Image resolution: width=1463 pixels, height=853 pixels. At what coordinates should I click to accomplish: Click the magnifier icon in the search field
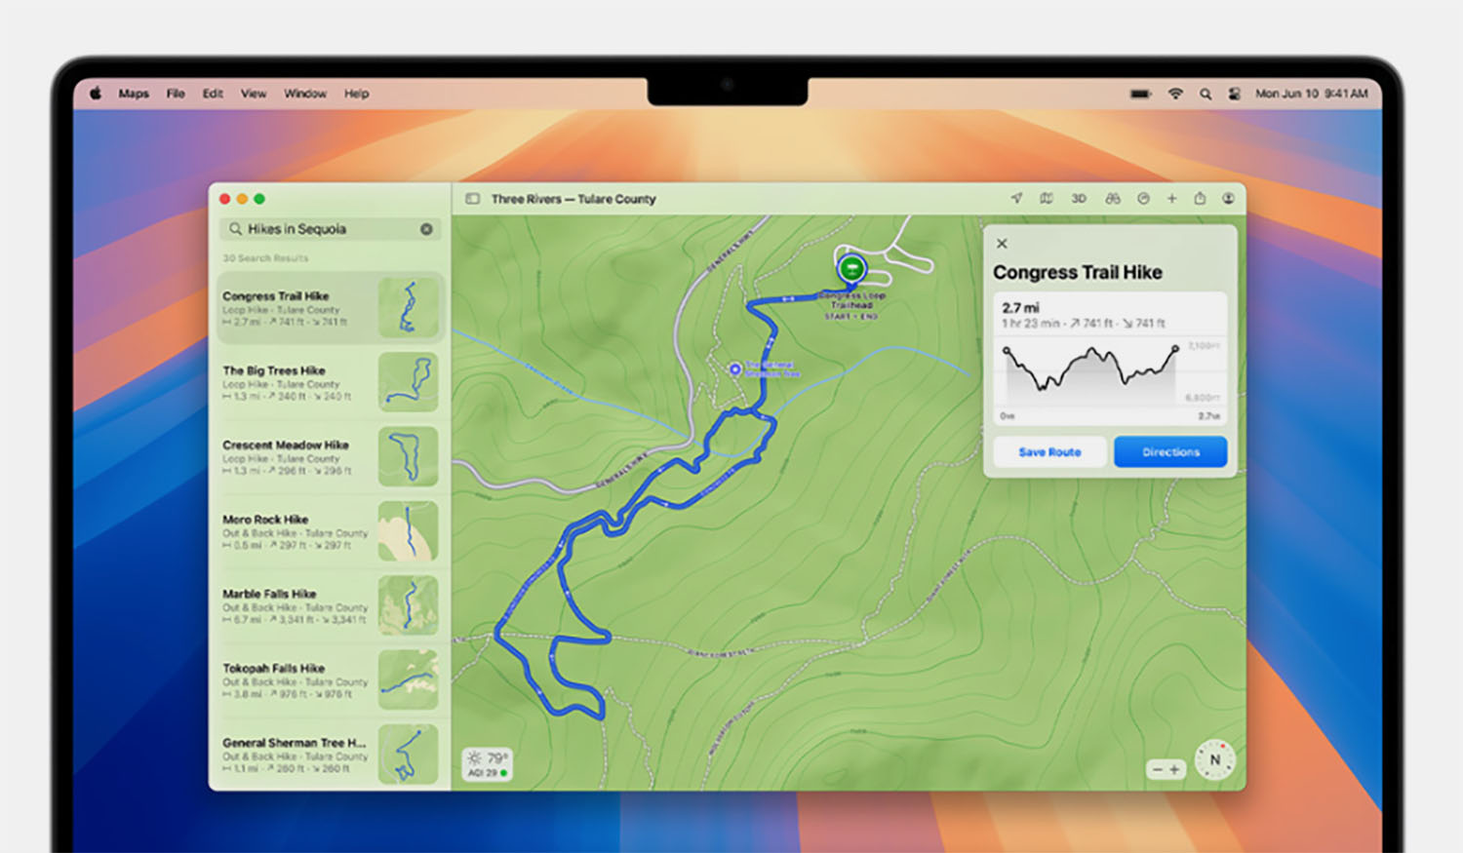(x=235, y=229)
